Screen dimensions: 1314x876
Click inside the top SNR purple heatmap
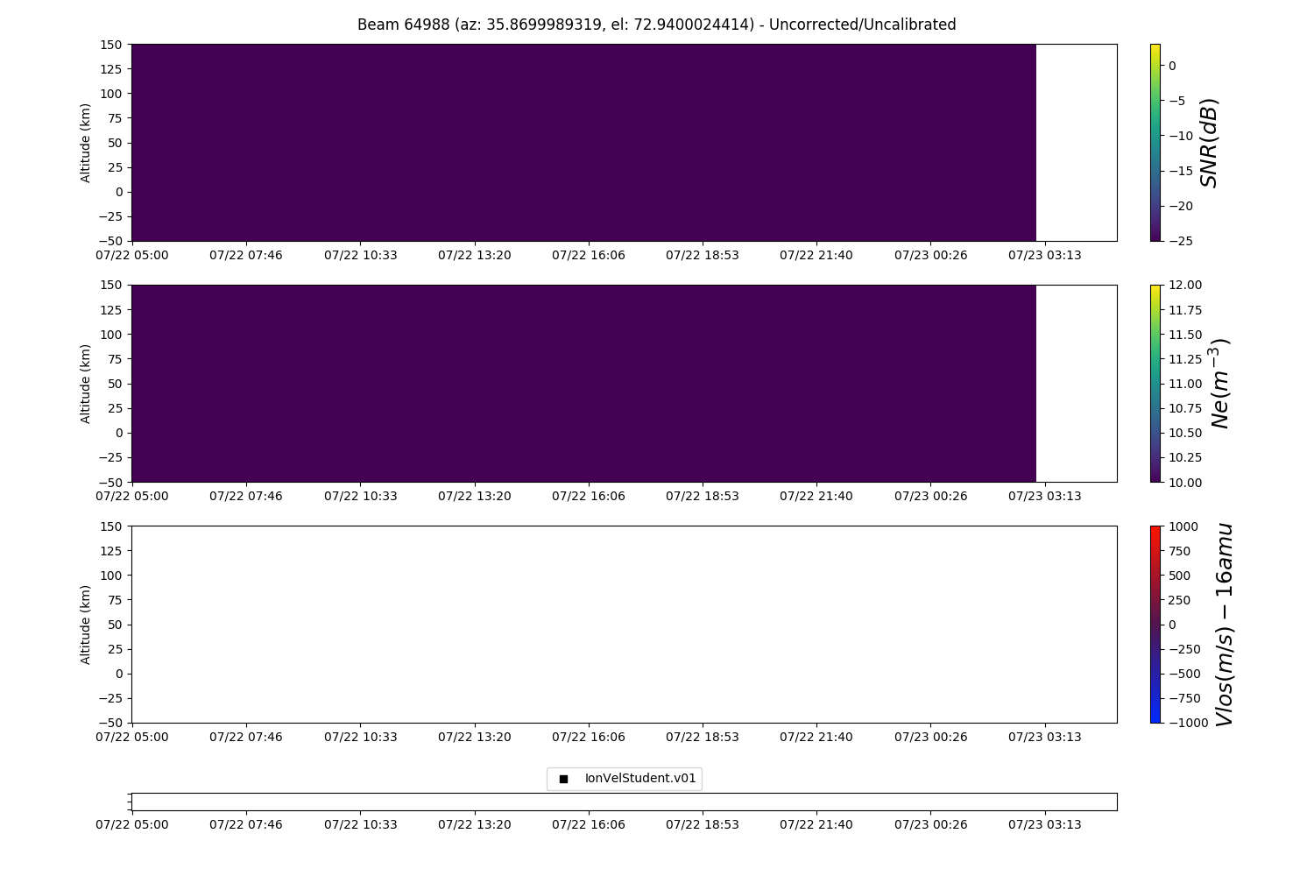pos(583,142)
